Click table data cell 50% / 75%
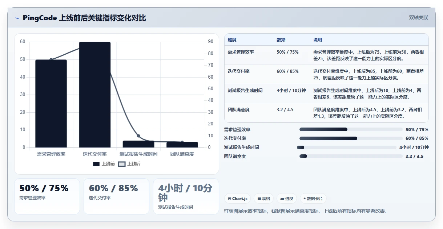Viewport: 443px width, 229px height. [287, 52]
